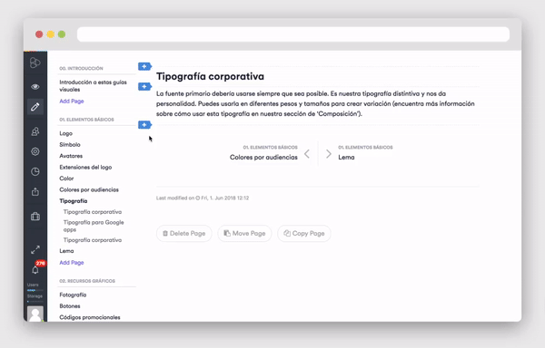
Task: Click the 00. INTRODUCCIÓN section header
Action: tap(81, 69)
